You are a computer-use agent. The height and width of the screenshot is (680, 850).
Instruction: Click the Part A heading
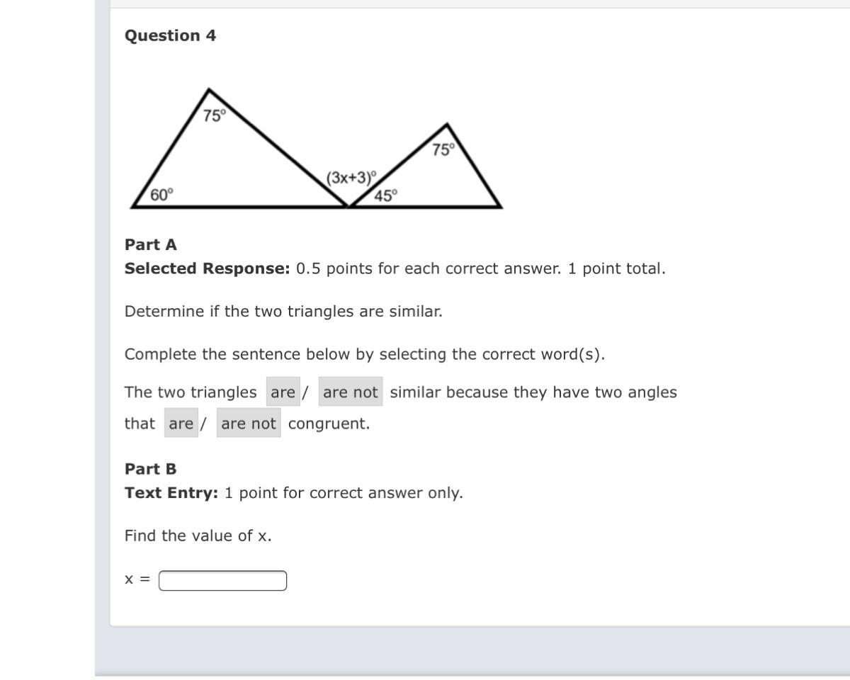[151, 244]
